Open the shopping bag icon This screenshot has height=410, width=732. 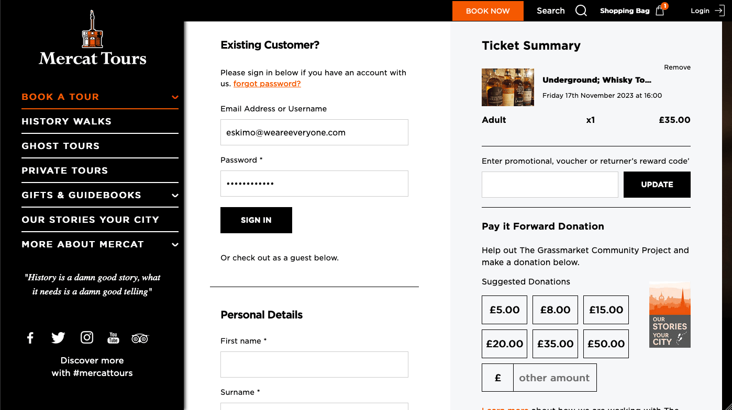coord(660,10)
